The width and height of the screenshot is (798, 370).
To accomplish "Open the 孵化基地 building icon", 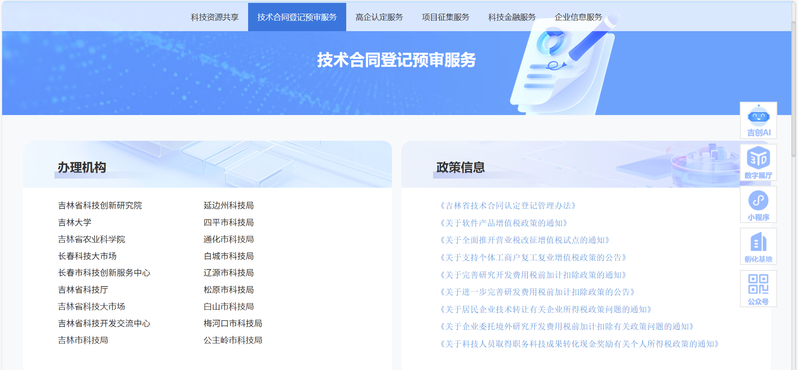I will [758, 246].
